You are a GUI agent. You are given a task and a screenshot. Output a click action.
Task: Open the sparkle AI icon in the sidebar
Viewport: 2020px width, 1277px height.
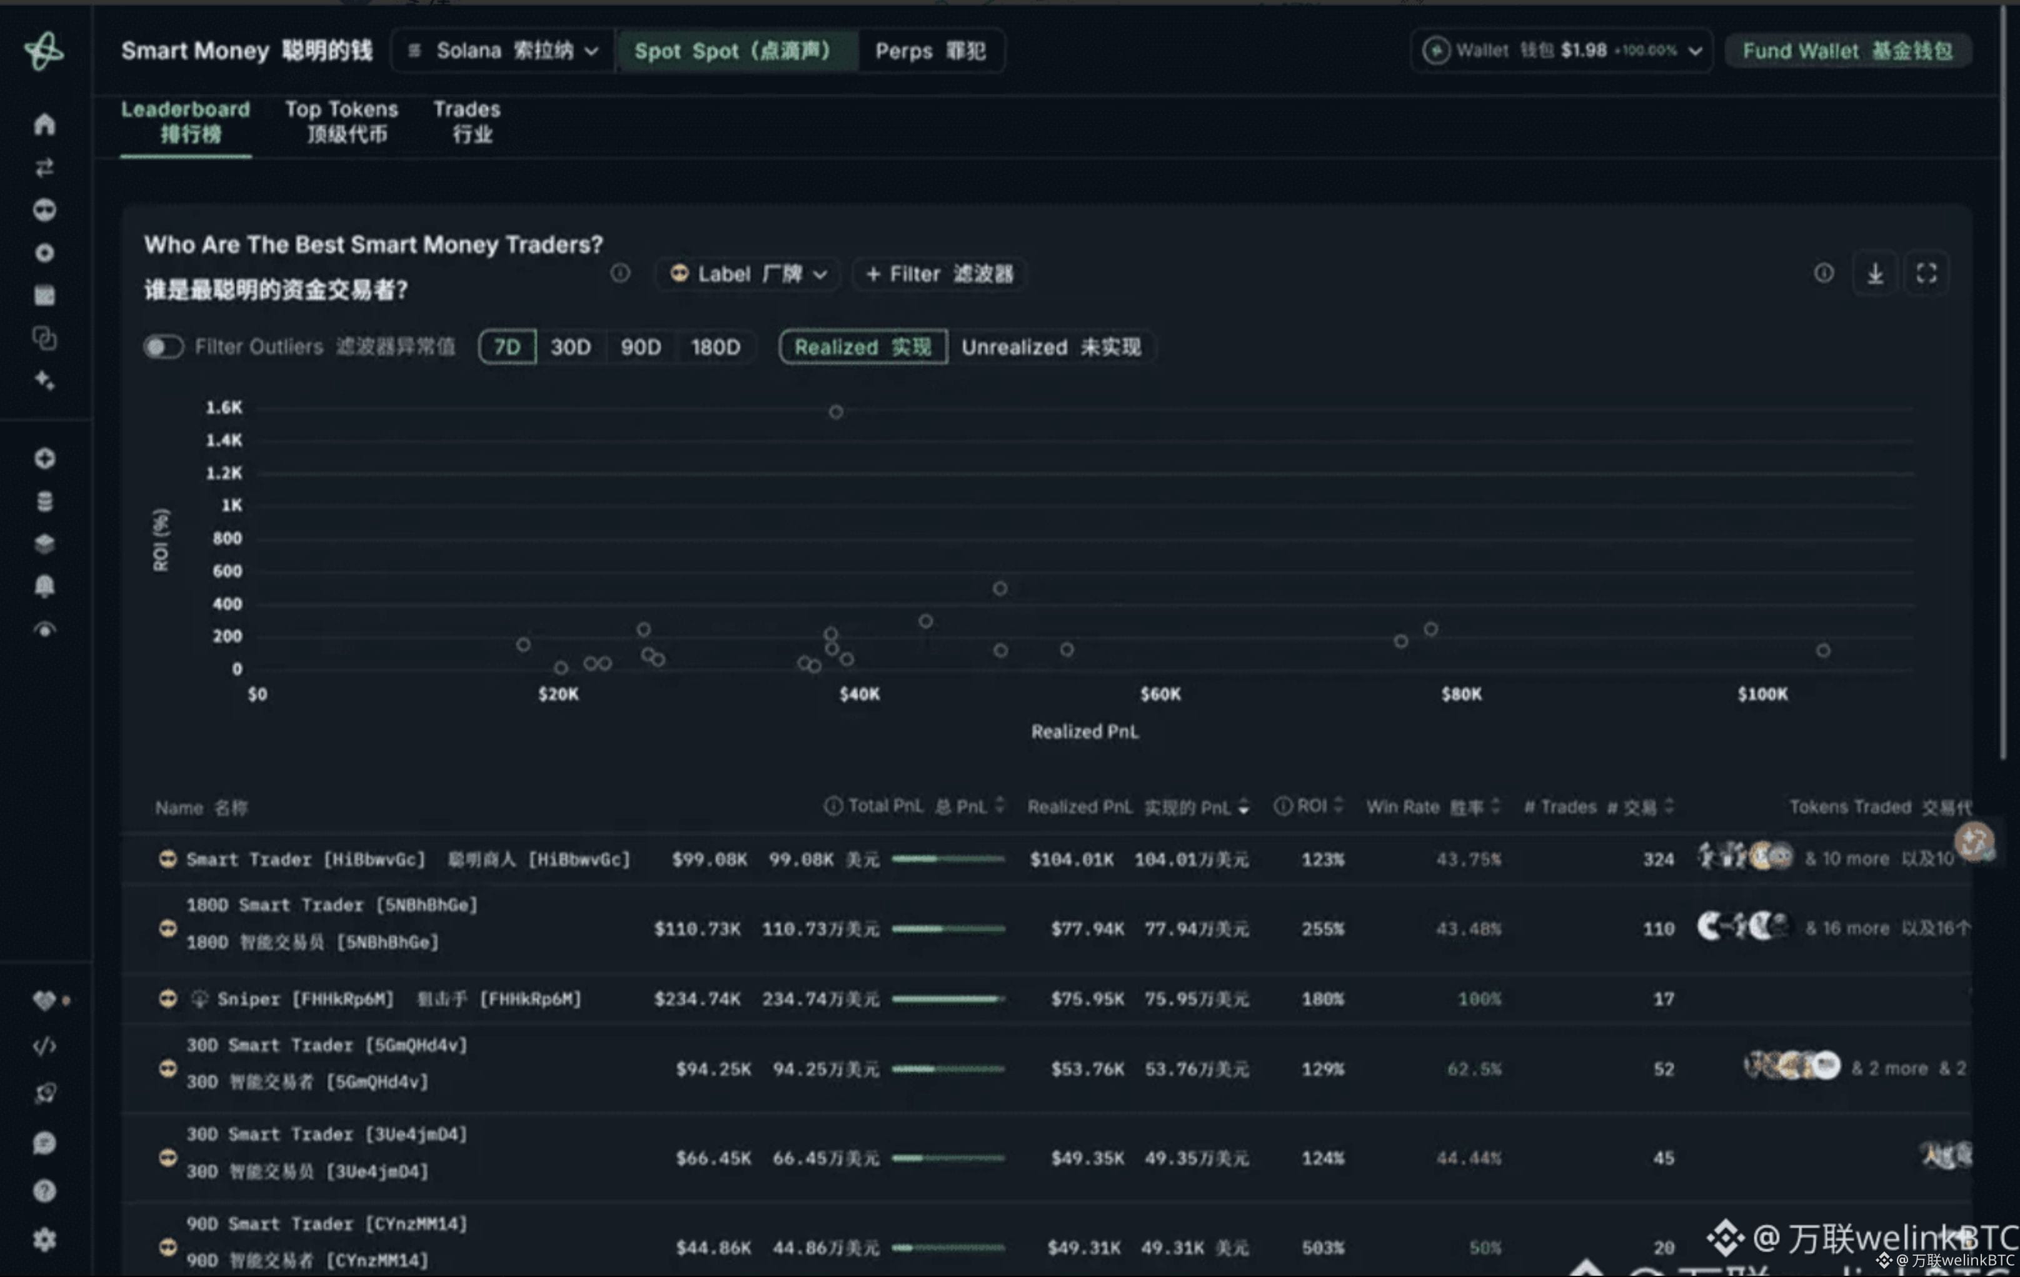44,381
